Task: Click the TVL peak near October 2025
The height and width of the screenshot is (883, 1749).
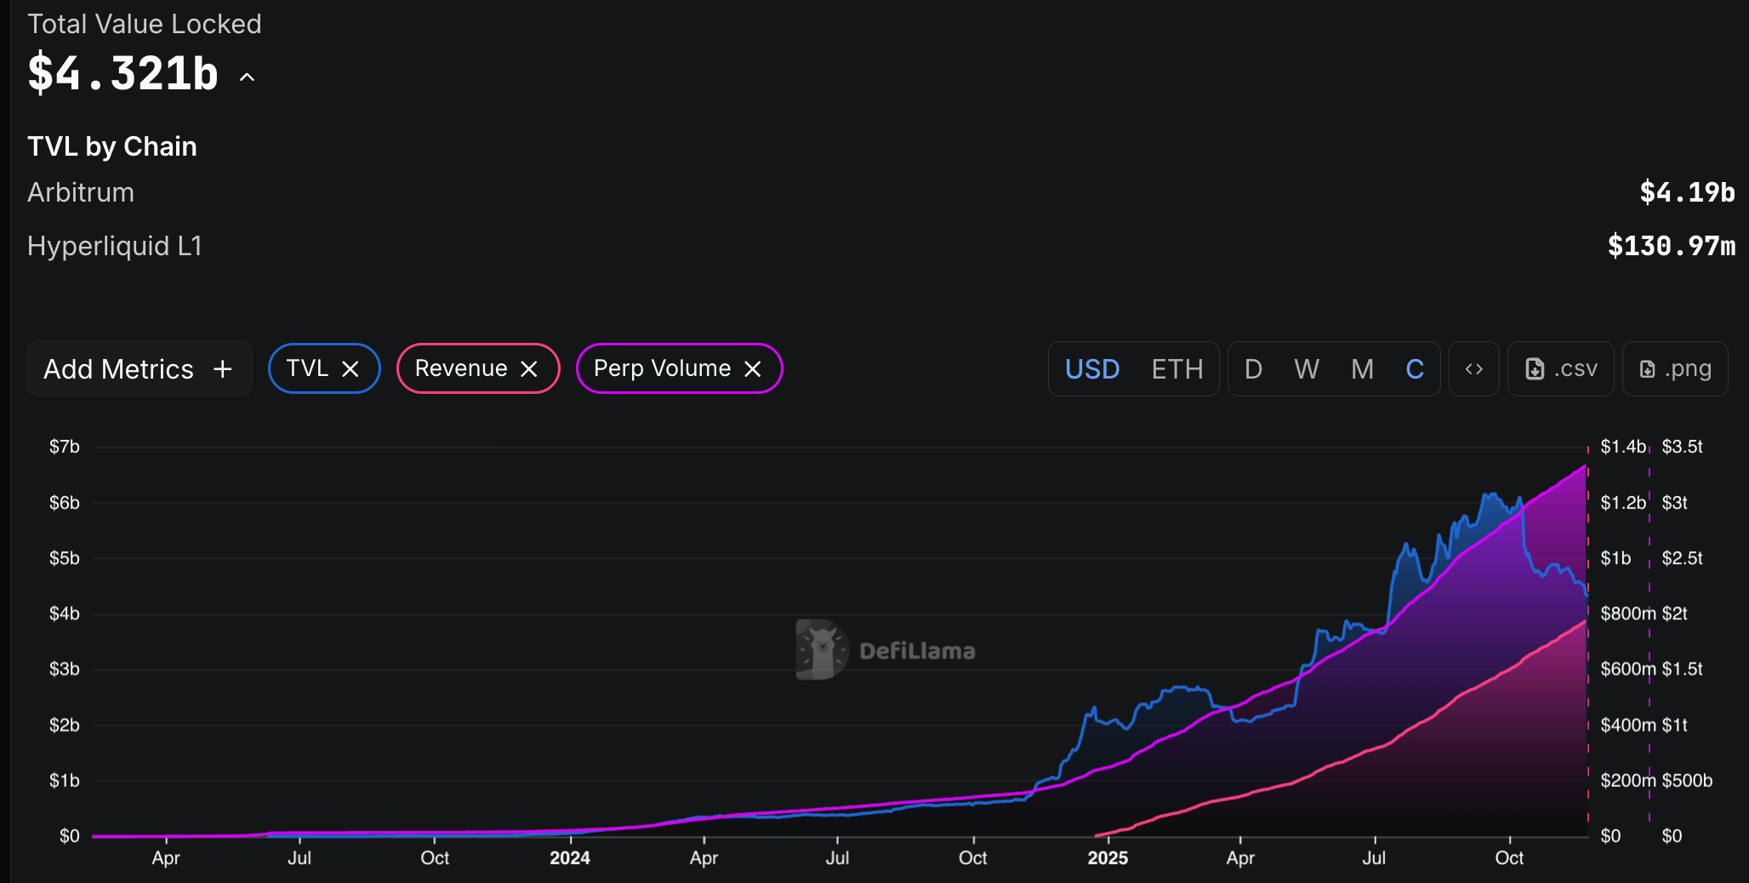Action: [1490, 494]
